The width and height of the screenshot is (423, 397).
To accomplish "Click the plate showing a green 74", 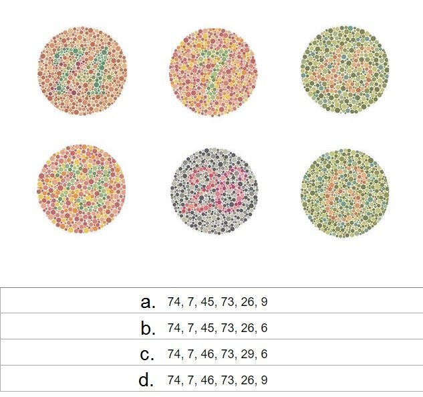I will coord(82,71).
